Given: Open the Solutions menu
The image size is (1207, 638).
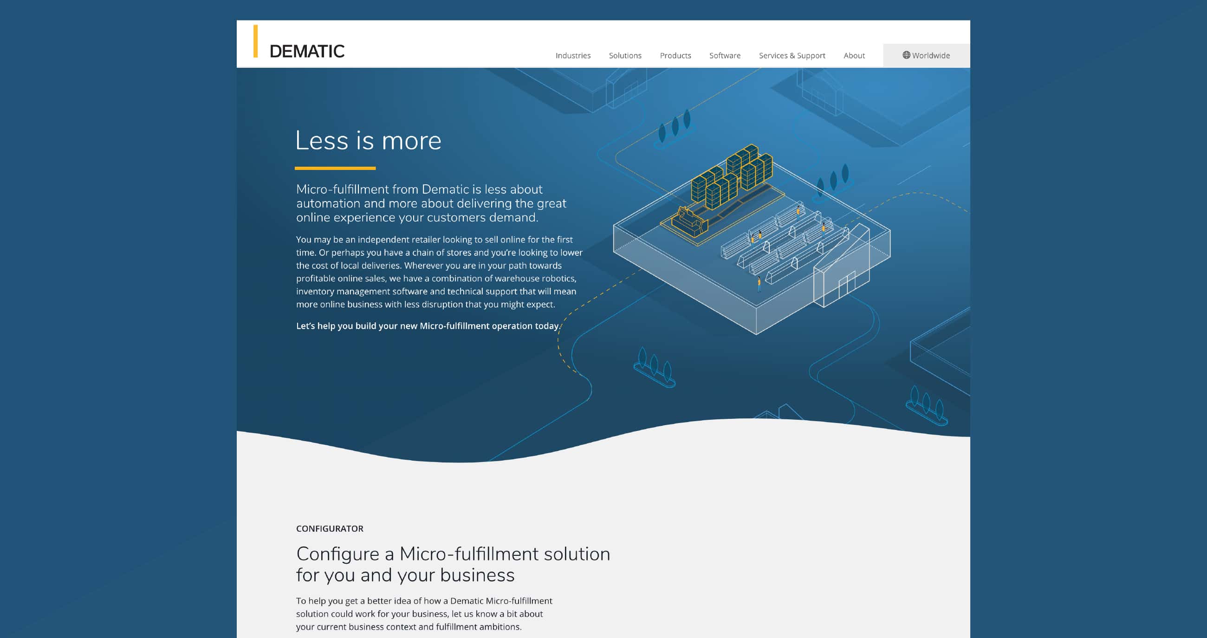Looking at the screenshot, I should 624,55.
